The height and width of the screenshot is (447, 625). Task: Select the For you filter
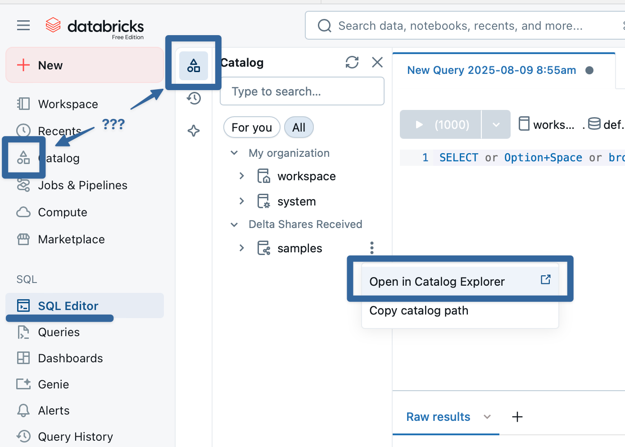tap(252, 128)
